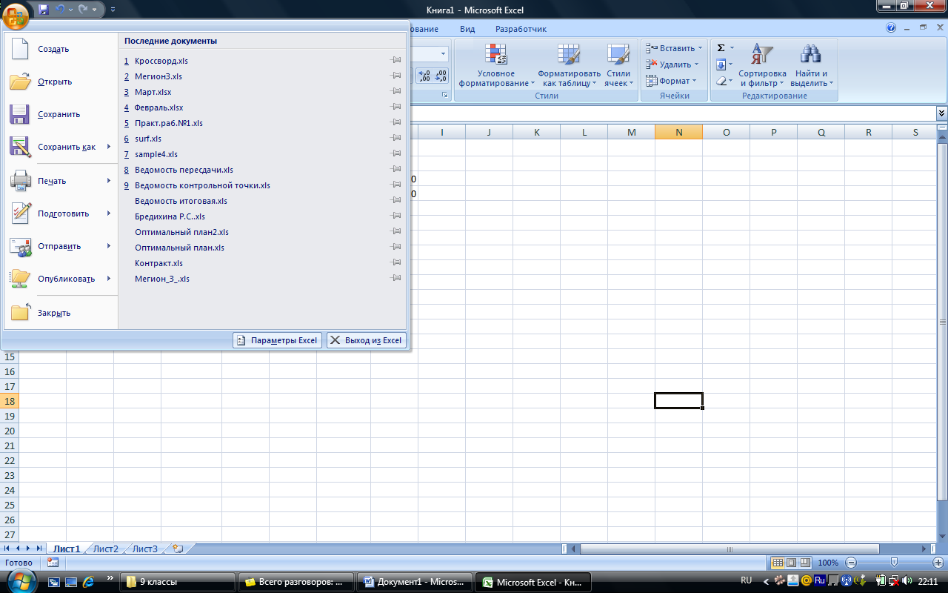Pin Мегион3.xls to recent documents

pyautogui.click(x=396, y=76)
